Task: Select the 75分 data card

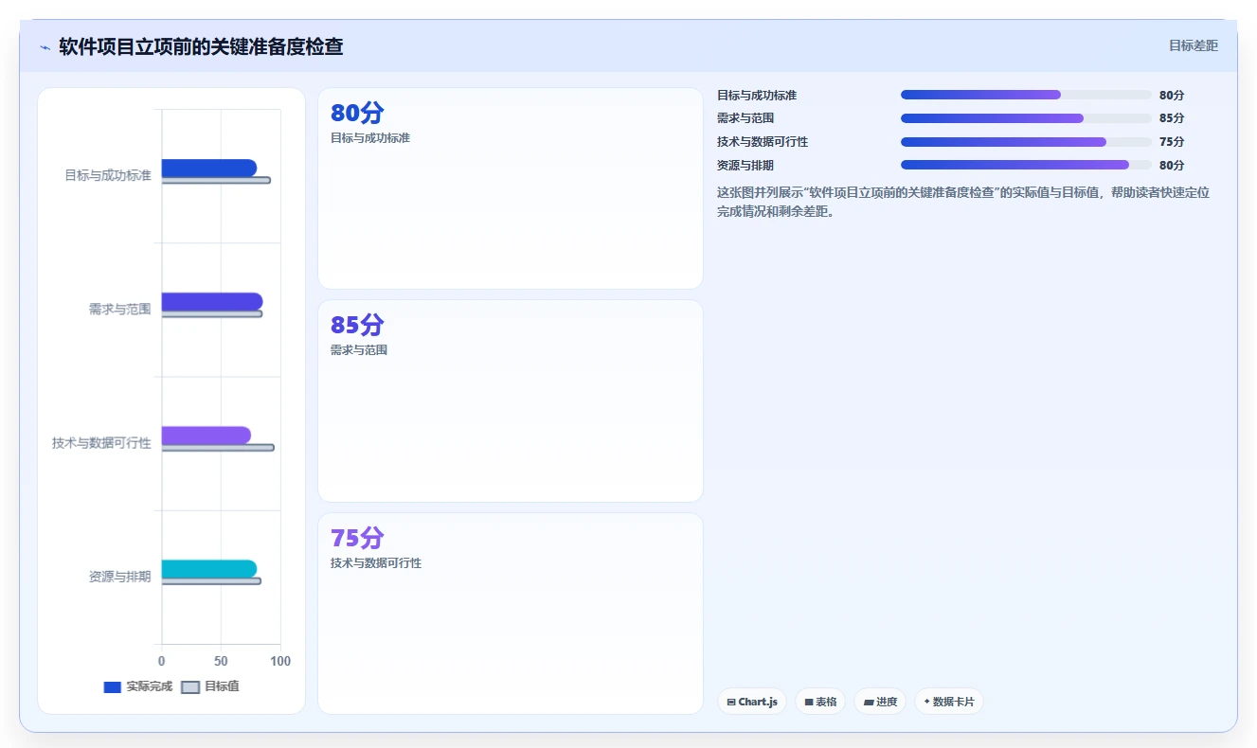Action: coord(511,614)
